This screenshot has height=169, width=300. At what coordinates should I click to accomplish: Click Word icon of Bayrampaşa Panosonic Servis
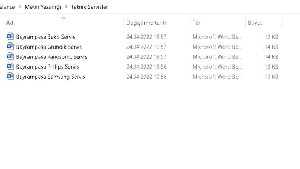[x=10, y=56]
